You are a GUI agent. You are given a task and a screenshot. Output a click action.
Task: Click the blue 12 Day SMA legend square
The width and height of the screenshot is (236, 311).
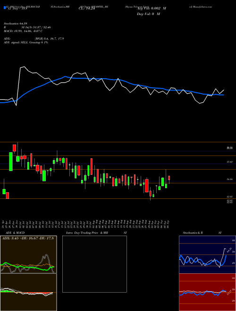[x=5, y=8]
